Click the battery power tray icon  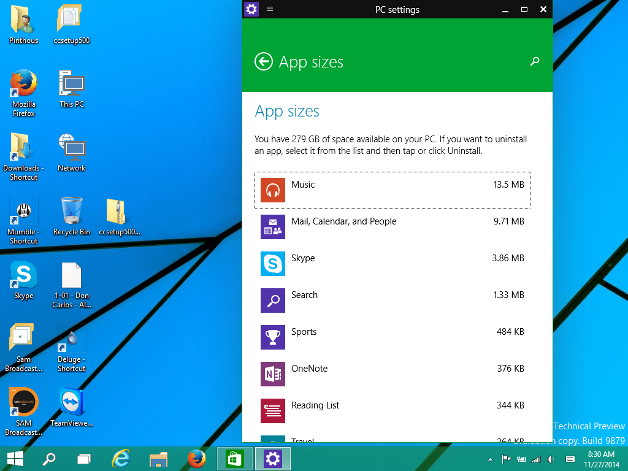click(x=521, y=459)
